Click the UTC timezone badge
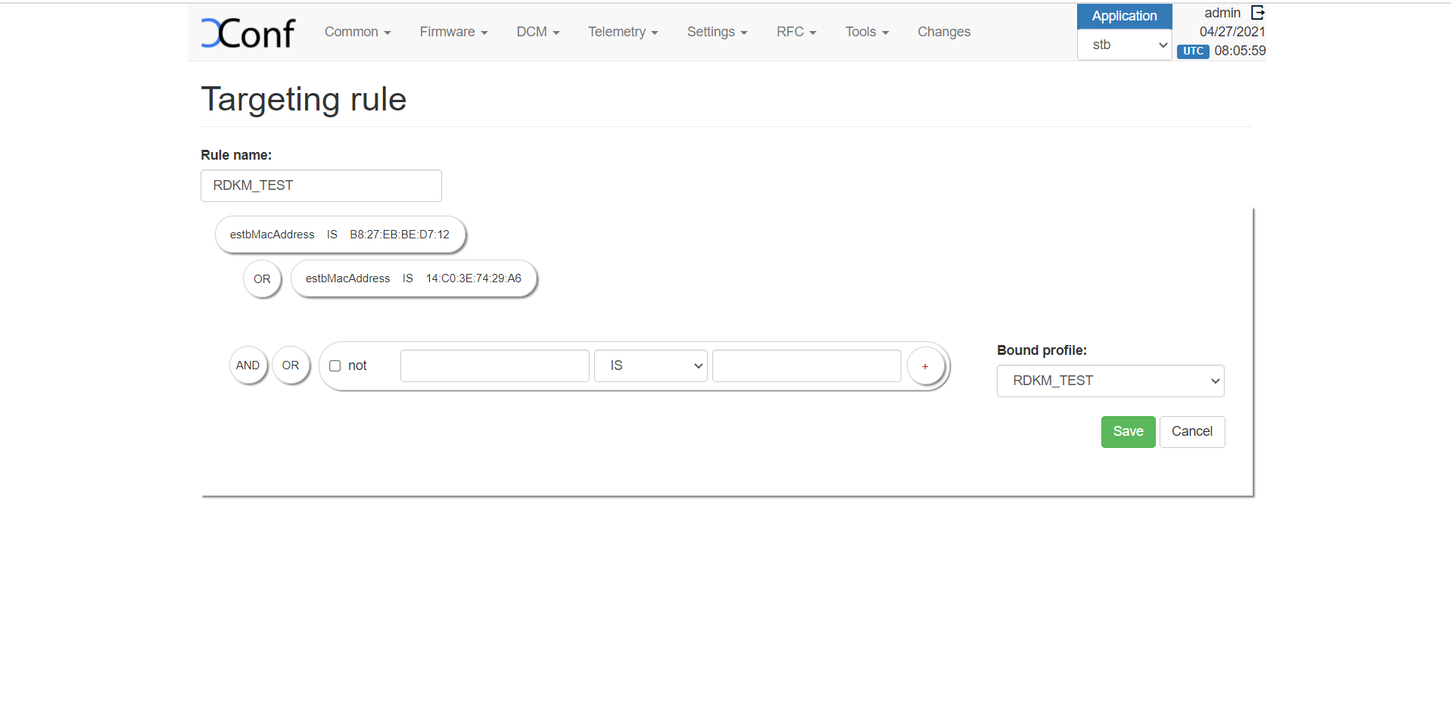Viewport: 1451px width, 712px height. click(1193, 51)
